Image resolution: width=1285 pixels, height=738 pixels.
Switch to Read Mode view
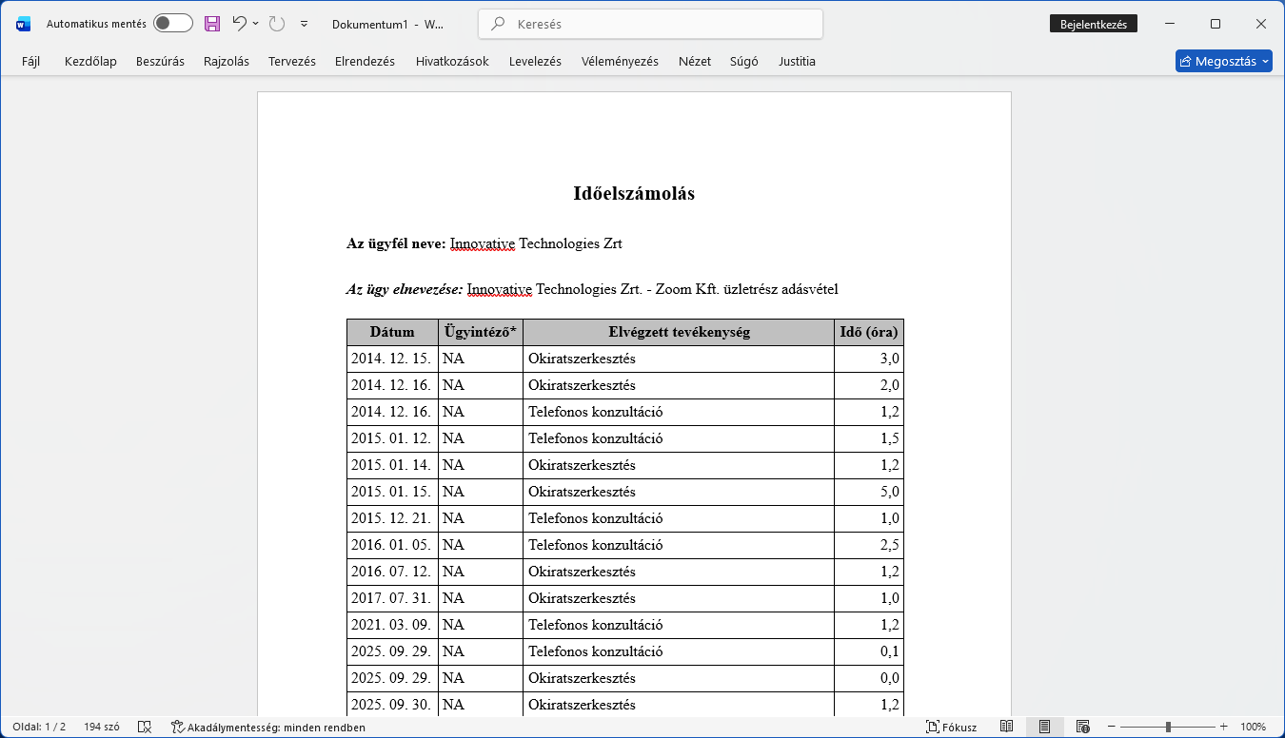pos(1007,727)
